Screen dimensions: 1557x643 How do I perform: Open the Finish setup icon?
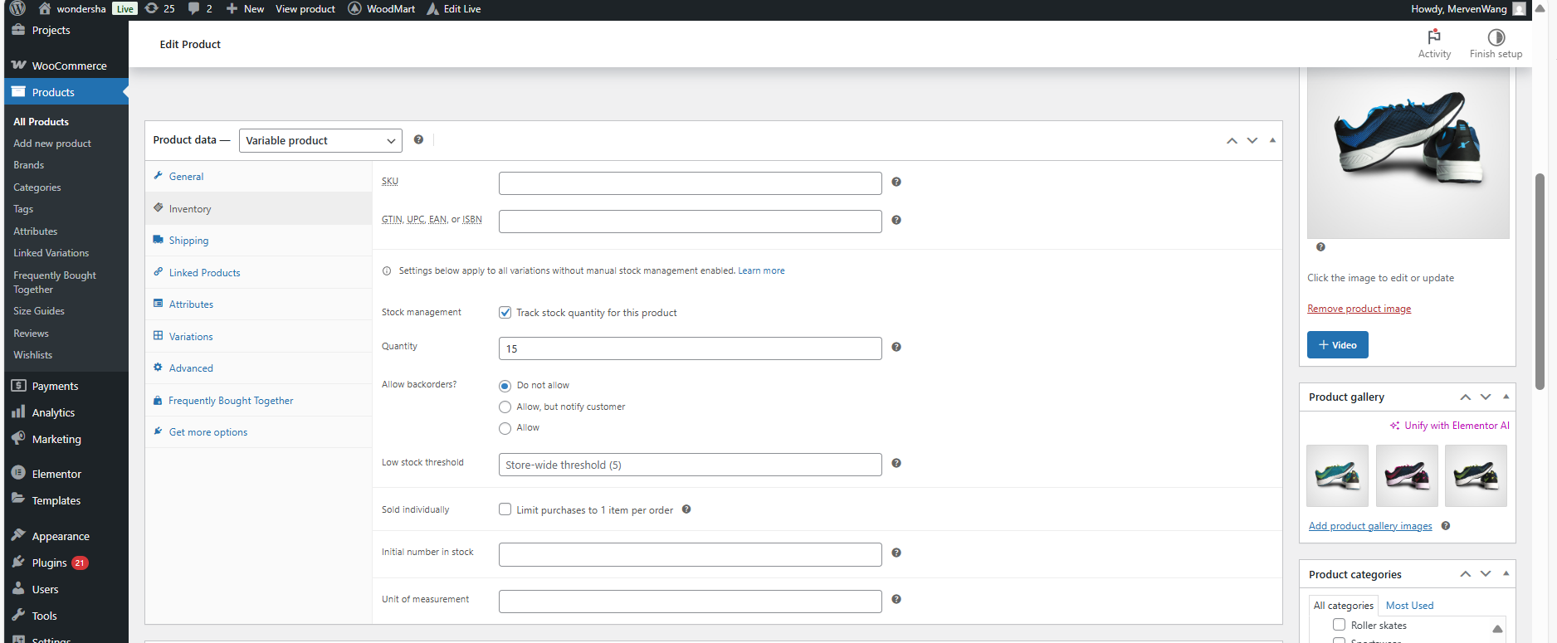[x=1496, y=37]
